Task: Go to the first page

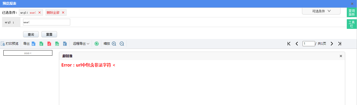Action: [x=289, y=44]
